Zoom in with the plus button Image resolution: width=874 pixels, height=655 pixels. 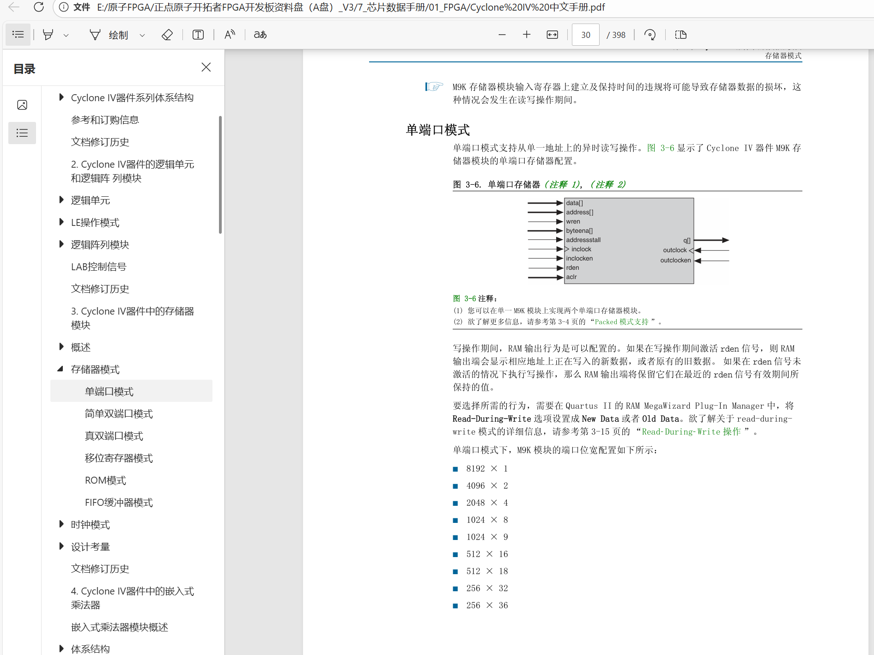527,35
